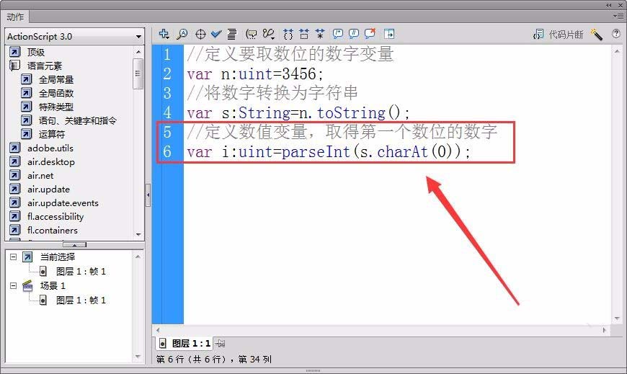Click the insert target path crosshair icon
Image resolution: width=627 pixels, height=374 pixels.
click(x=200, y=34)
